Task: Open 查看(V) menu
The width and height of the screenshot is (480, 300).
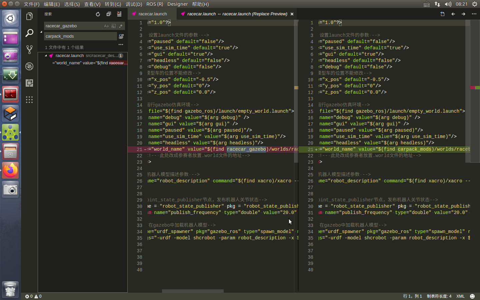Action: [x=92, y=4]
